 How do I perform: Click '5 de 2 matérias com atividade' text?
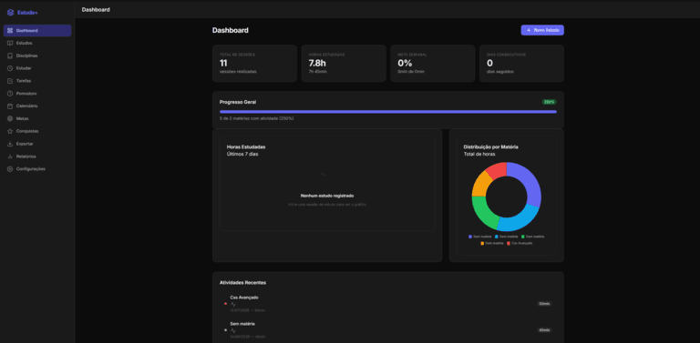point(257,118)
